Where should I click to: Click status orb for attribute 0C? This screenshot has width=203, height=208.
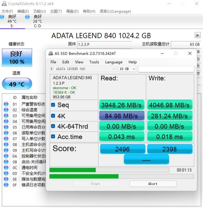[6, 167]
